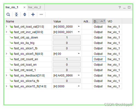The width and height of the screenshot is (136, 109).
Task: Open value dropdown for fast_vio_slice15_fb
Action: pyautogui.click(x=79, y=86)
